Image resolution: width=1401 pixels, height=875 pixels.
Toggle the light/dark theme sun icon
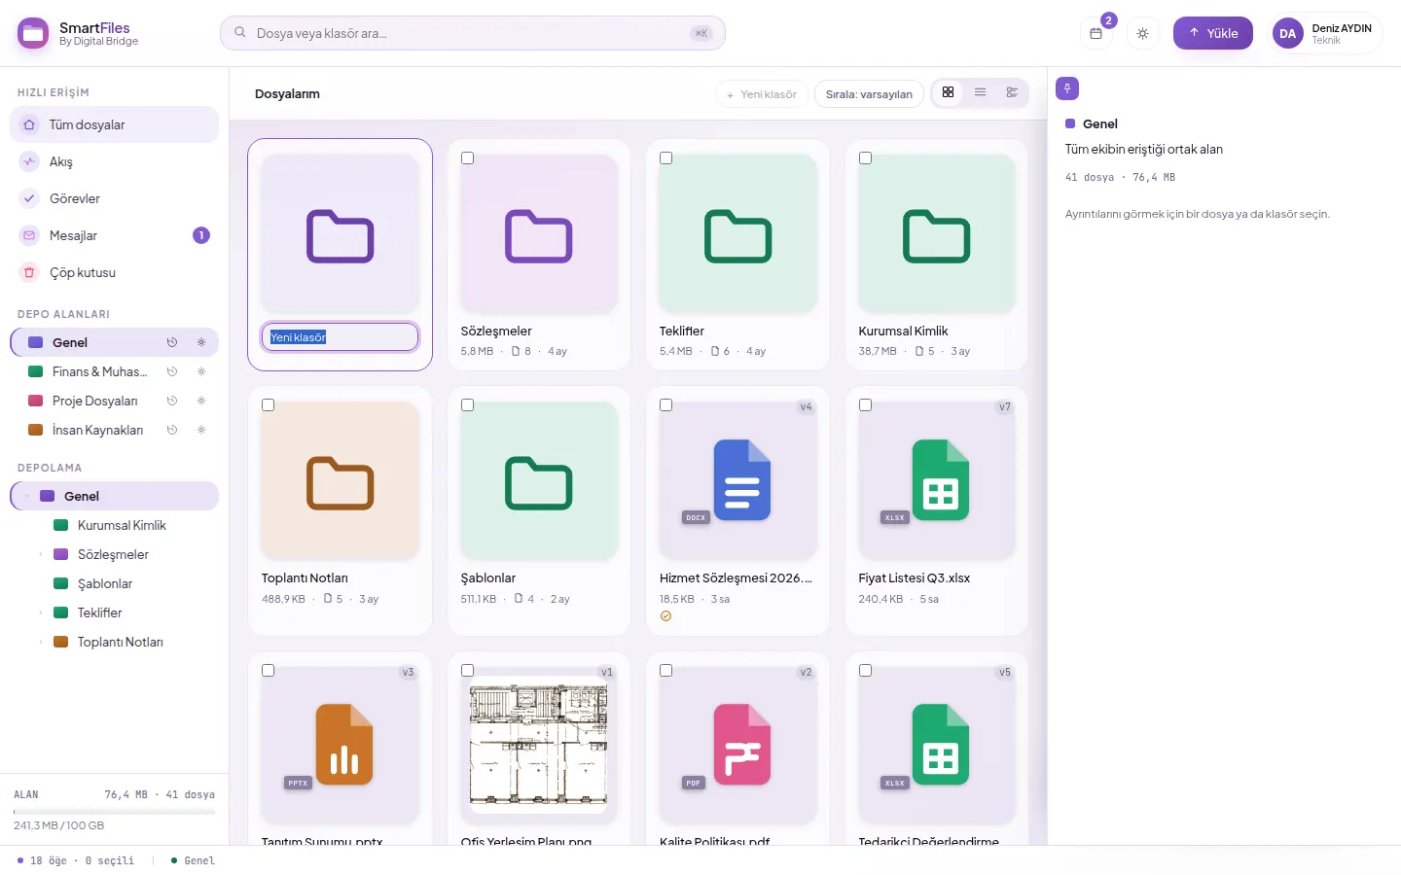[1142, 33]
